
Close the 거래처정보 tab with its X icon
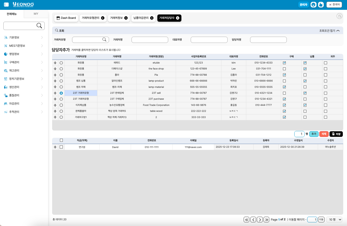point(126,18)
